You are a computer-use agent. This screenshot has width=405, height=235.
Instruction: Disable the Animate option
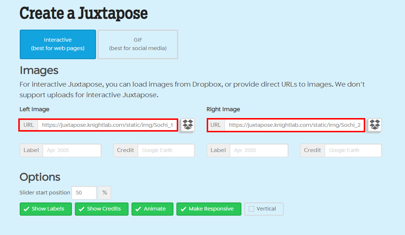152,209
